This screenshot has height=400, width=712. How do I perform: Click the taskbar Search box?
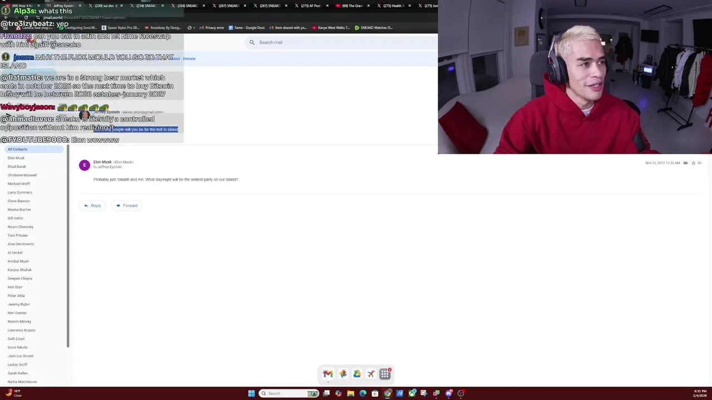[289, 393]
